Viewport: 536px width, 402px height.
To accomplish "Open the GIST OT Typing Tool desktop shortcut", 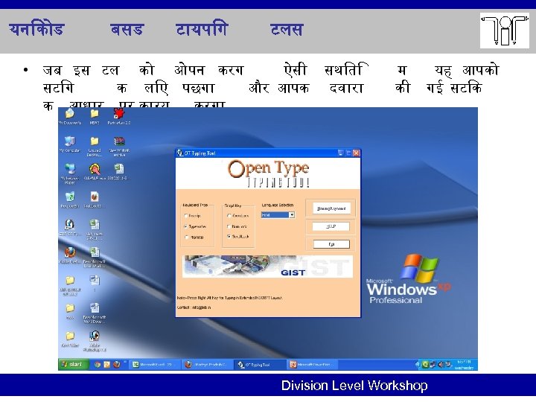I will click(x=70, y=227).
